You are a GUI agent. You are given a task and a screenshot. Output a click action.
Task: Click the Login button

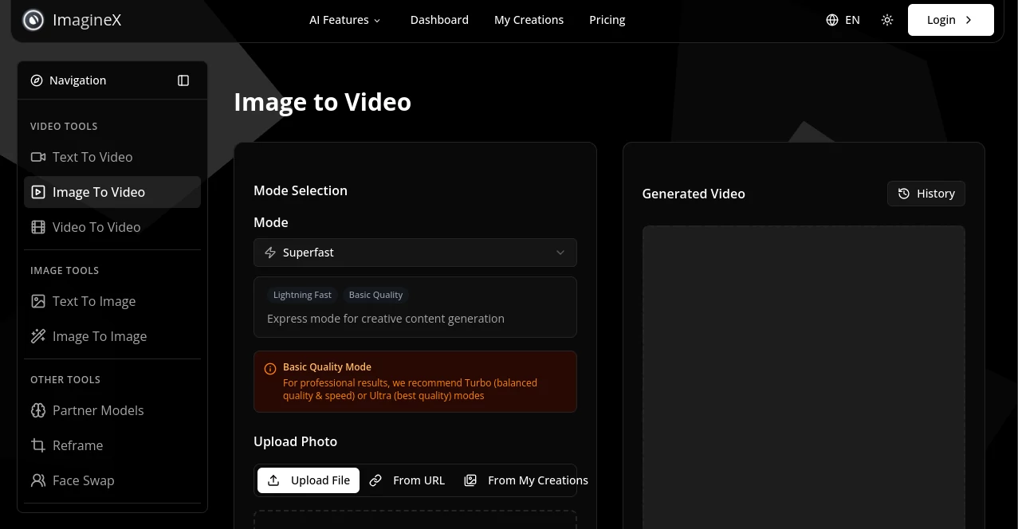950,19
